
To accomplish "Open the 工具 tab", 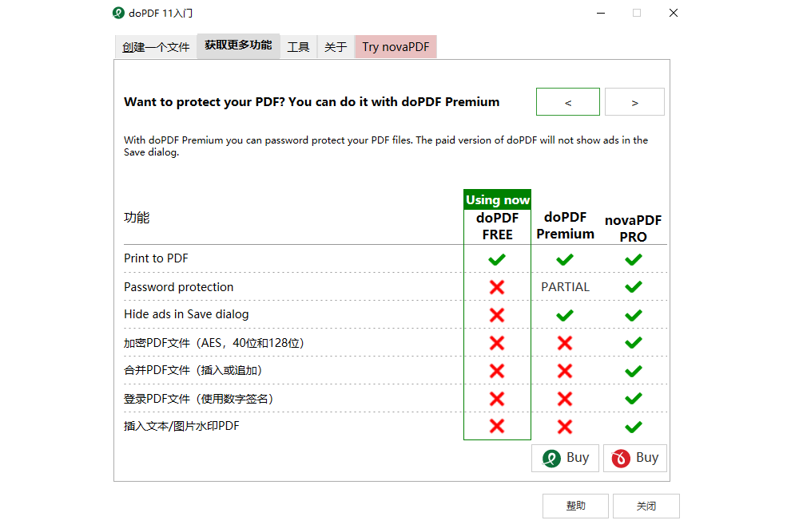I will tap(298, 46).
